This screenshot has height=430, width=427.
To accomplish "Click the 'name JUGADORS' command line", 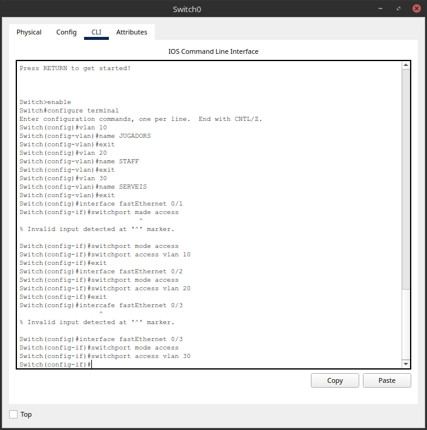I will 85,136.
